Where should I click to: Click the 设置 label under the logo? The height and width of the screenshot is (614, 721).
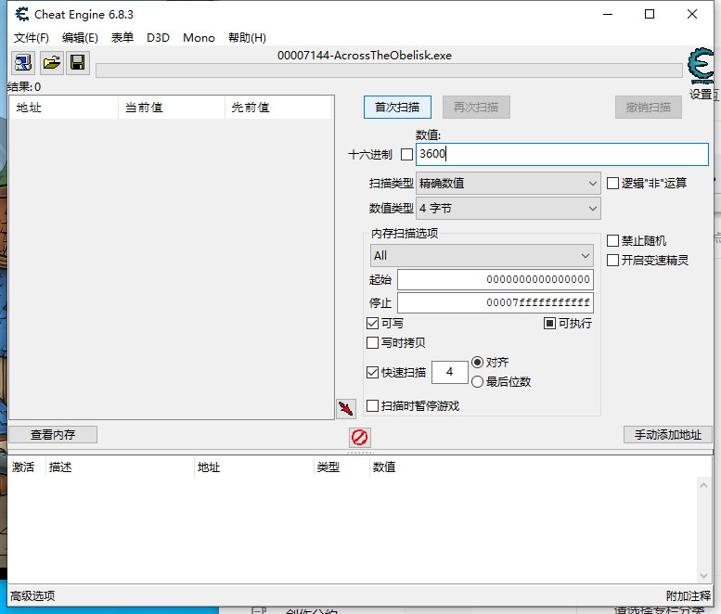point(701,95)
